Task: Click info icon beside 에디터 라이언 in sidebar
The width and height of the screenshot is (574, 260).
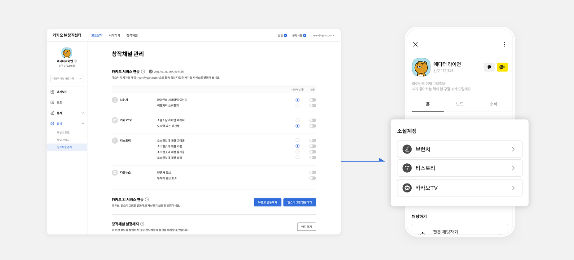Action: [75, 61]
